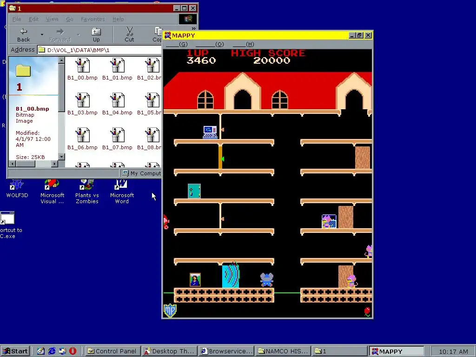Click the info panel scroll down arrow
Image resolution: width=476 pixels, height=357 pixels.
[61, 157]
